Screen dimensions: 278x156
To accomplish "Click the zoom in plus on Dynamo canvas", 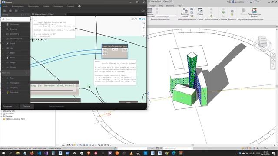I will (x=144, y=28).
